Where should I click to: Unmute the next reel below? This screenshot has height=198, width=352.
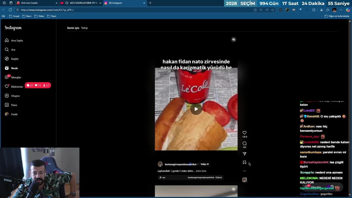coord(233,189)
